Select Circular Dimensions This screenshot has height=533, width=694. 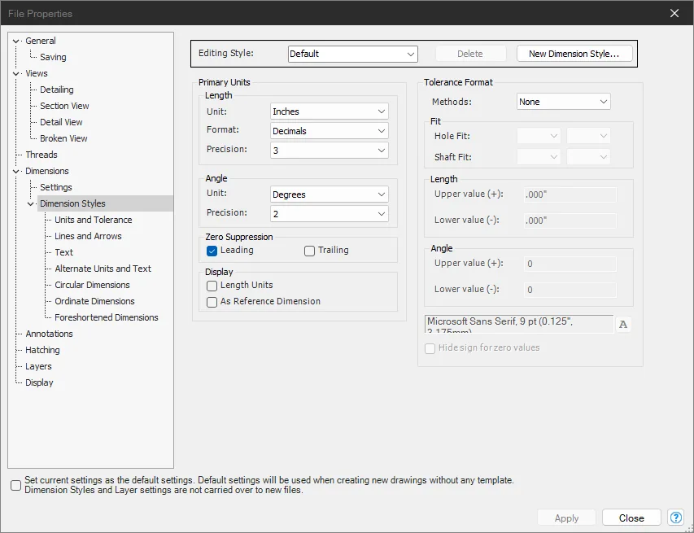click(x=92, y=285)
